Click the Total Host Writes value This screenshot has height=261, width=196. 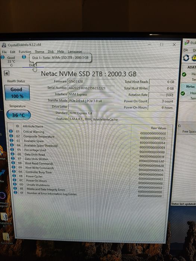[162, 88]
